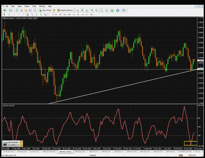Click the Indicators list plus icon
The width and height of the screenshot is (205, 158).
tap(112, 10)
